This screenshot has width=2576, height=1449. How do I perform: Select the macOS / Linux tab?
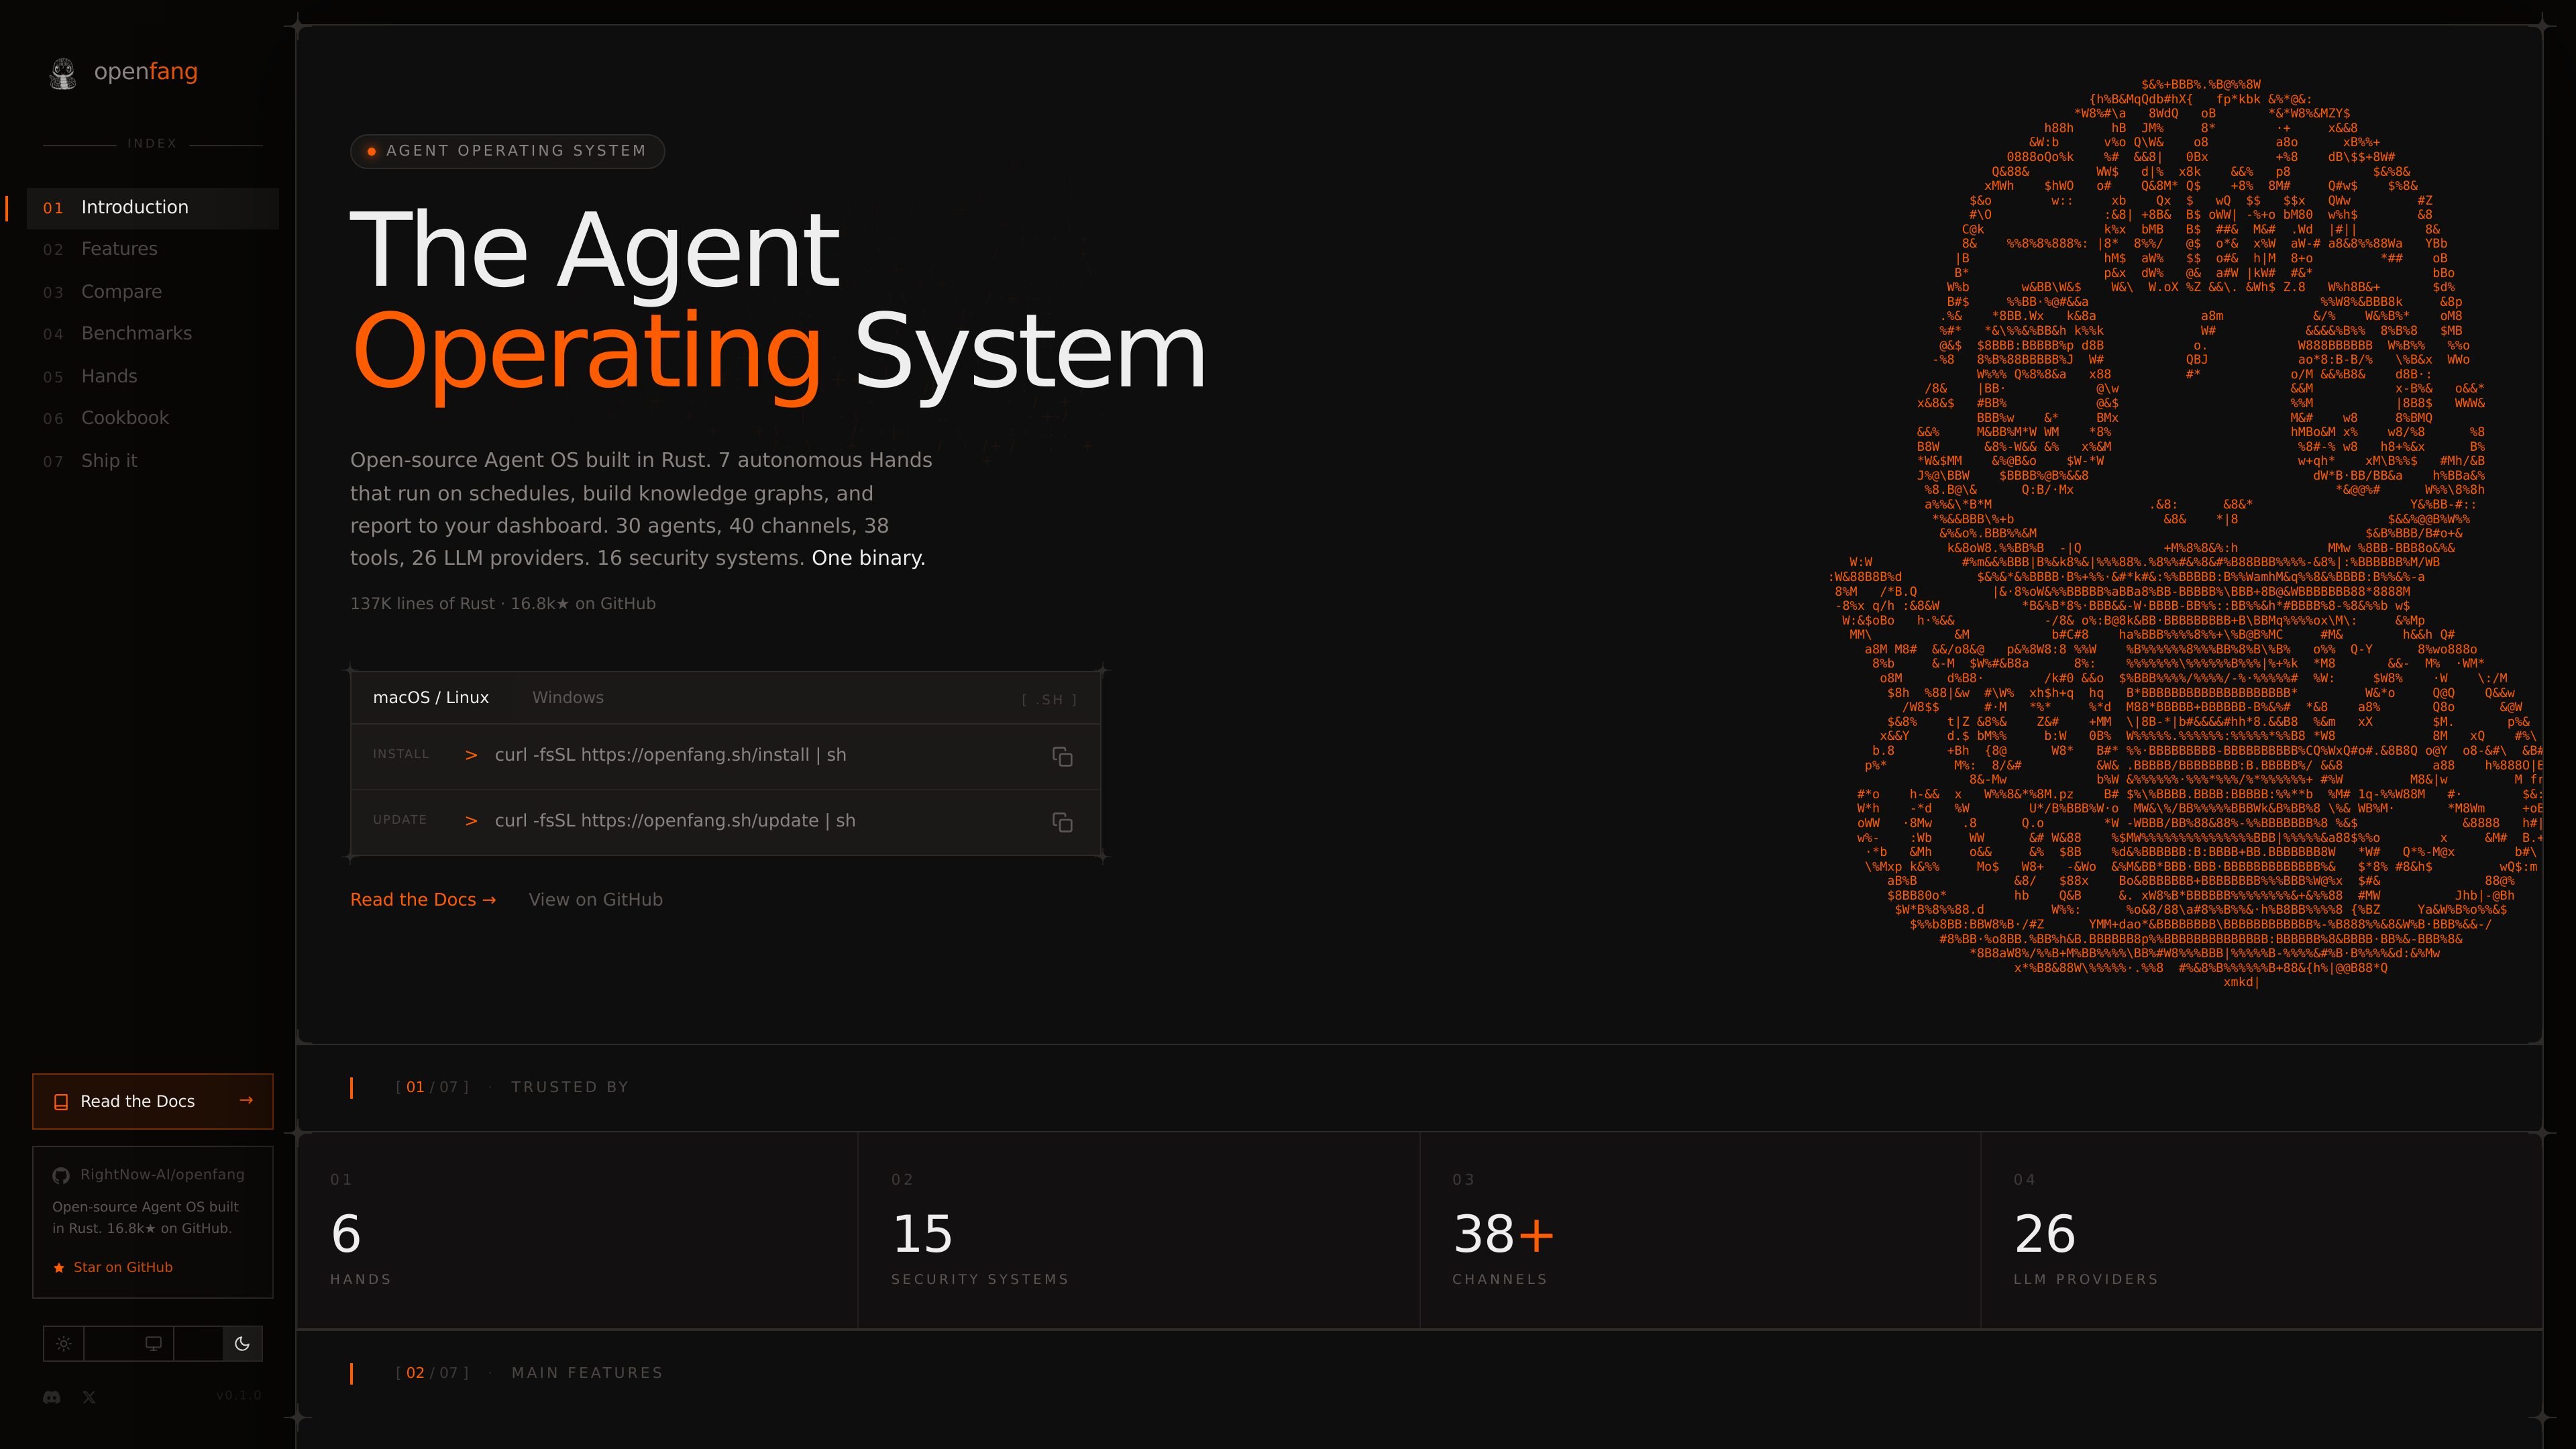pyautogui.click(x=431, y=698)
